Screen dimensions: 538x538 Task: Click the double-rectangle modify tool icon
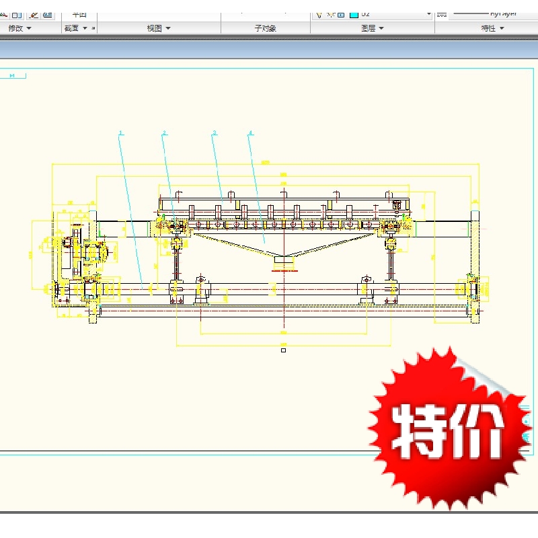(x=17, y=15)
